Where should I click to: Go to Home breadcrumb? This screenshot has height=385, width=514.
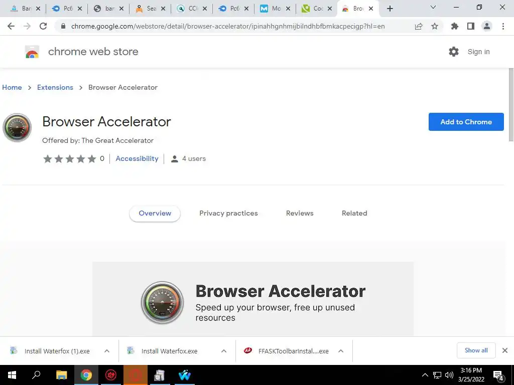(12, 87)
